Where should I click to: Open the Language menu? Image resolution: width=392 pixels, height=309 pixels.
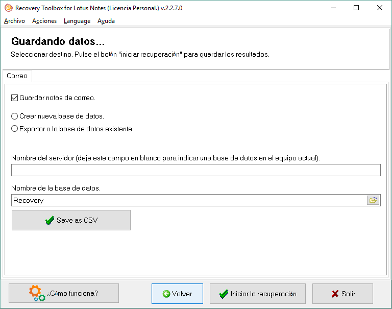pyautogui.click(x=77, y=21)
